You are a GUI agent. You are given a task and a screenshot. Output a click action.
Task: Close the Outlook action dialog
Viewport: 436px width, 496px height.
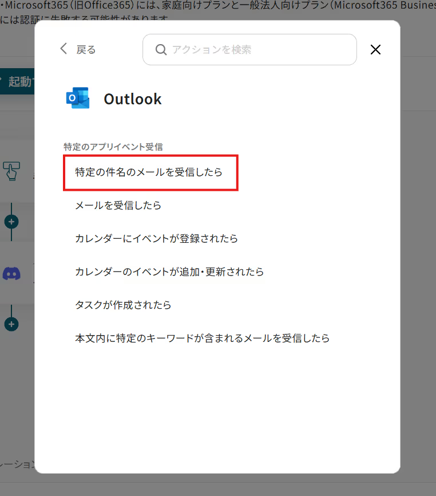(x=375, y=49)
